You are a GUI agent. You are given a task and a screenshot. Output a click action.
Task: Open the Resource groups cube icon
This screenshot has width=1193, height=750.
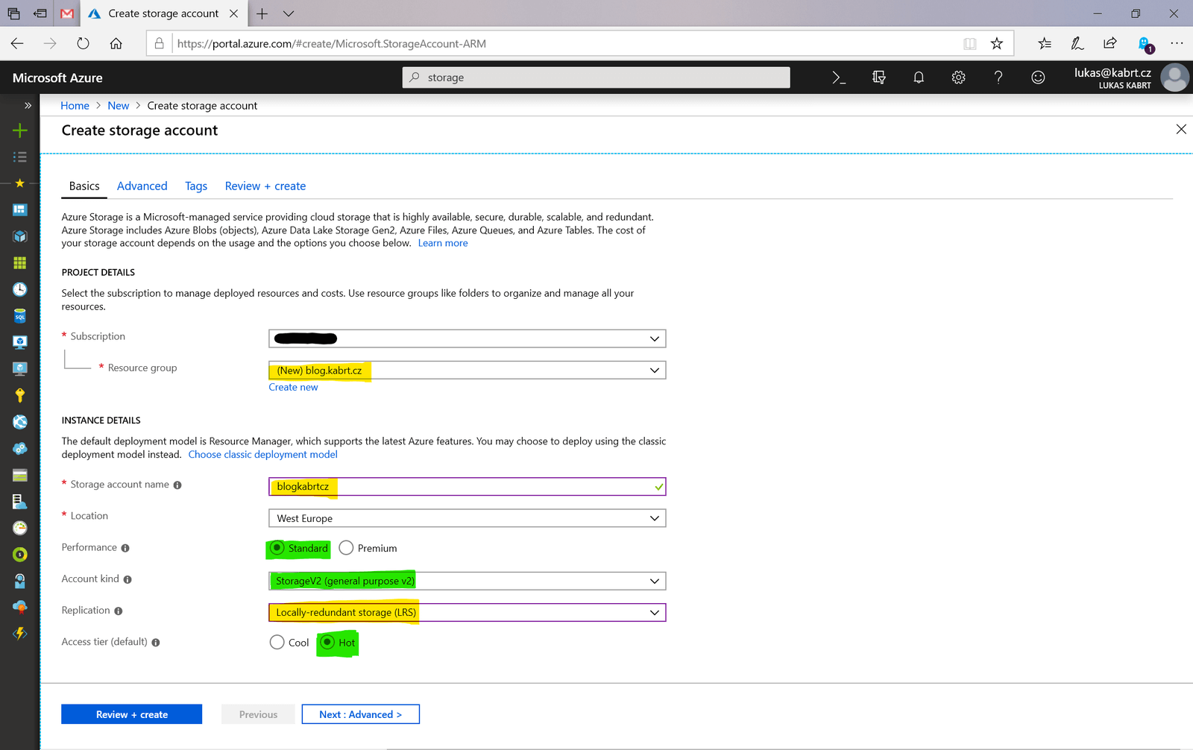20,236
